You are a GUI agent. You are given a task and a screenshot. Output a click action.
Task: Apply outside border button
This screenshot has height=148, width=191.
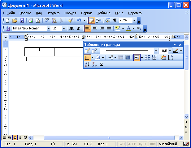87,58
